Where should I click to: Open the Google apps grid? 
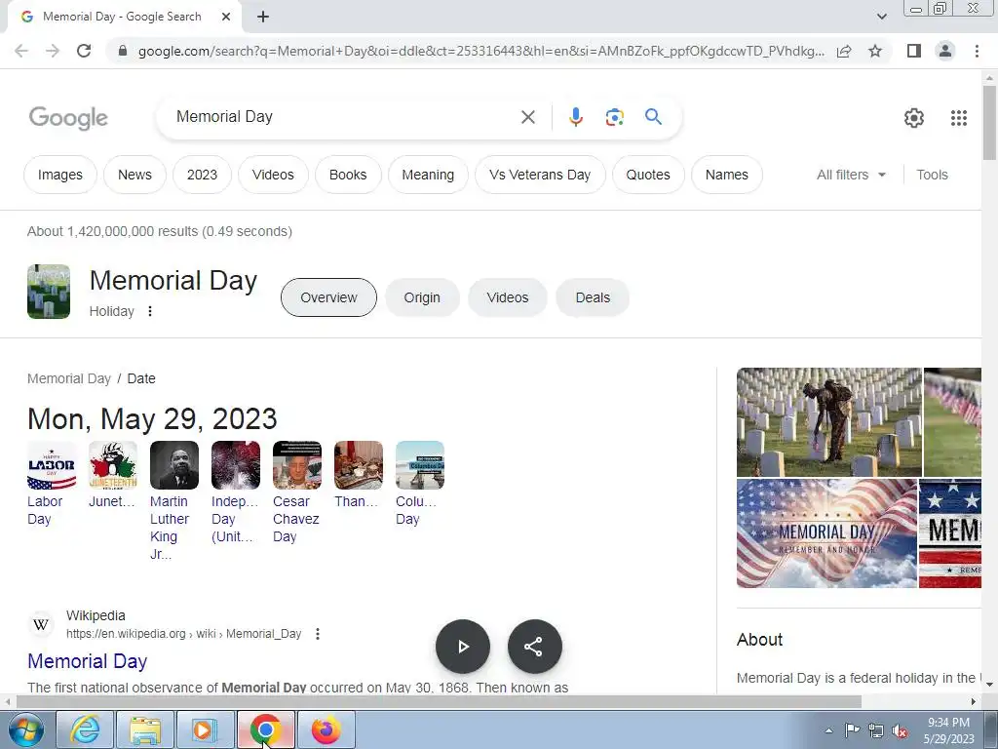point(959,118)
